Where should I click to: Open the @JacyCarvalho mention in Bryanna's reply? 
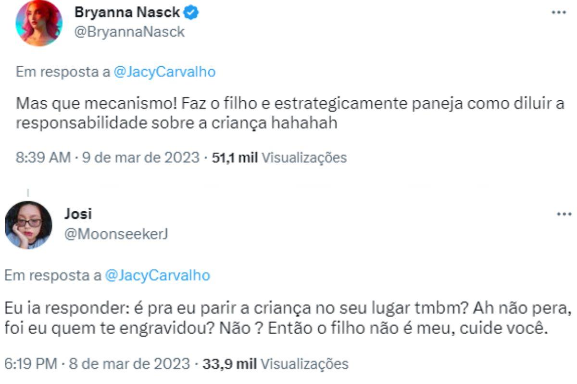[x=164, y=72]
